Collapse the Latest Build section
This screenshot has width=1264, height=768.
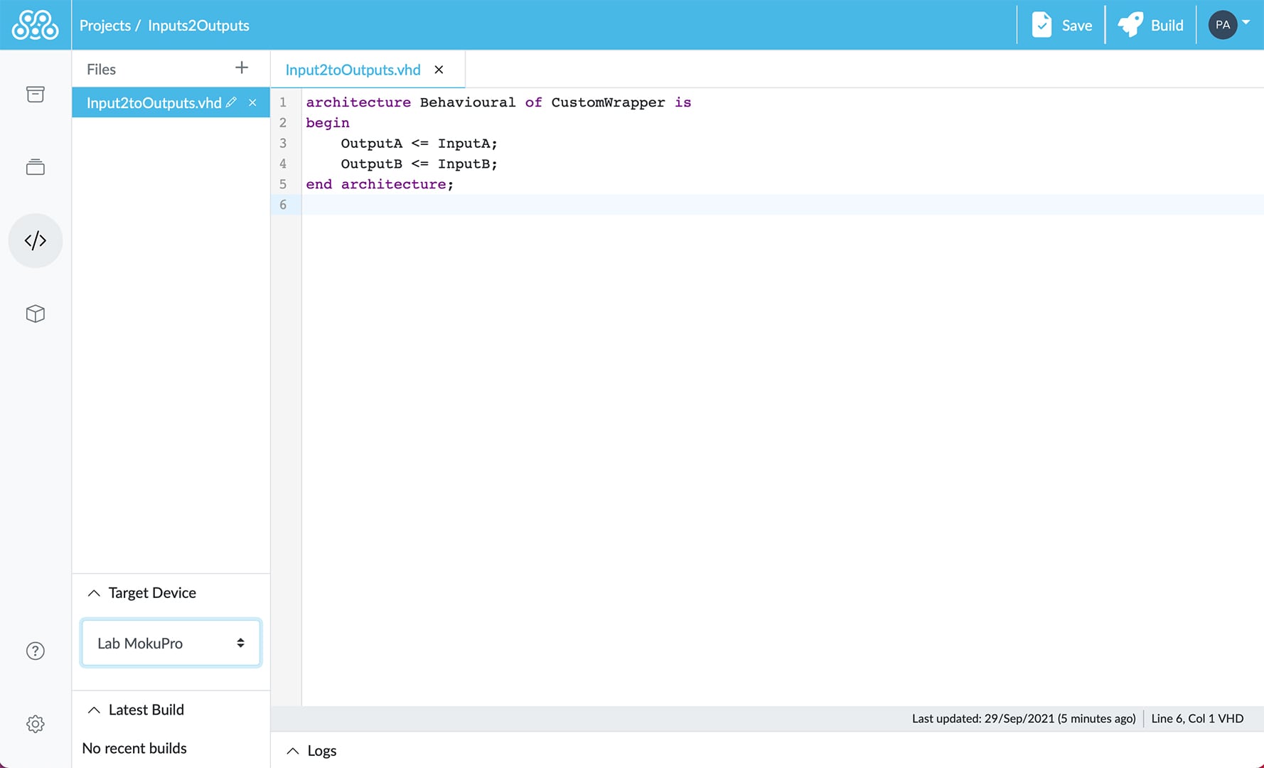(94, 710)
